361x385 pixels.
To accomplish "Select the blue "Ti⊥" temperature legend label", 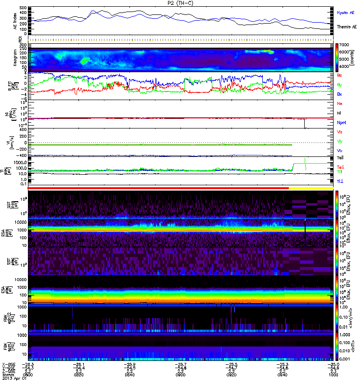I will 340,181.
